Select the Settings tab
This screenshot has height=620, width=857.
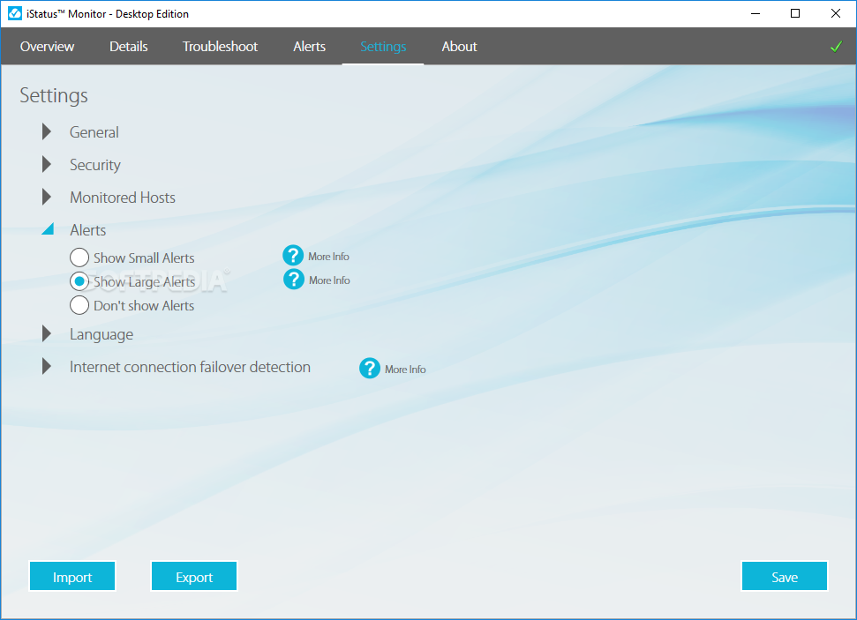pos(383,47)
